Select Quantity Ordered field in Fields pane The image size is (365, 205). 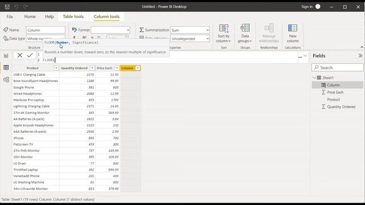tap(341, 106)
